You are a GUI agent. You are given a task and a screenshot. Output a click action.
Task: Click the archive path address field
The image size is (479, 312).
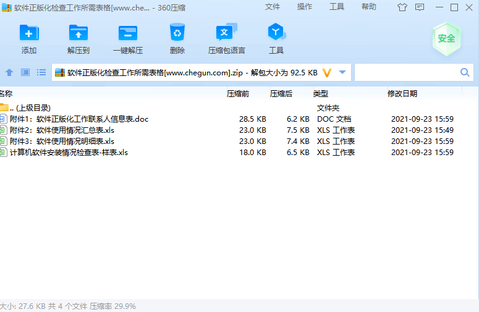[192, 73]
